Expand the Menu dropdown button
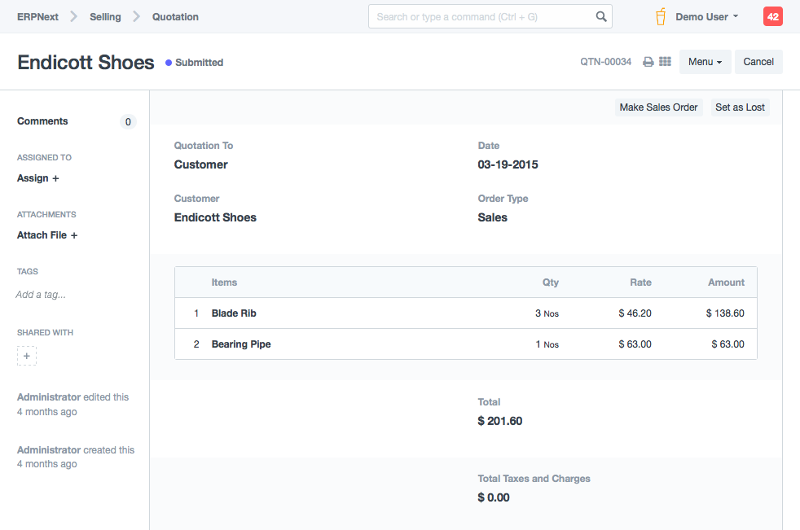This screenshot has height=530, width=800. pos(705,62)
